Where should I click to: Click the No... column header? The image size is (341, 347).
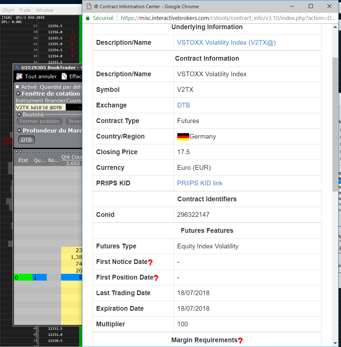point(54,160)
